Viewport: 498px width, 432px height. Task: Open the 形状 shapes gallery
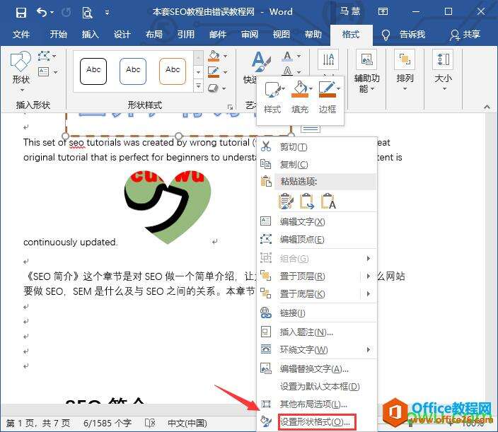(x=21, y=71)
